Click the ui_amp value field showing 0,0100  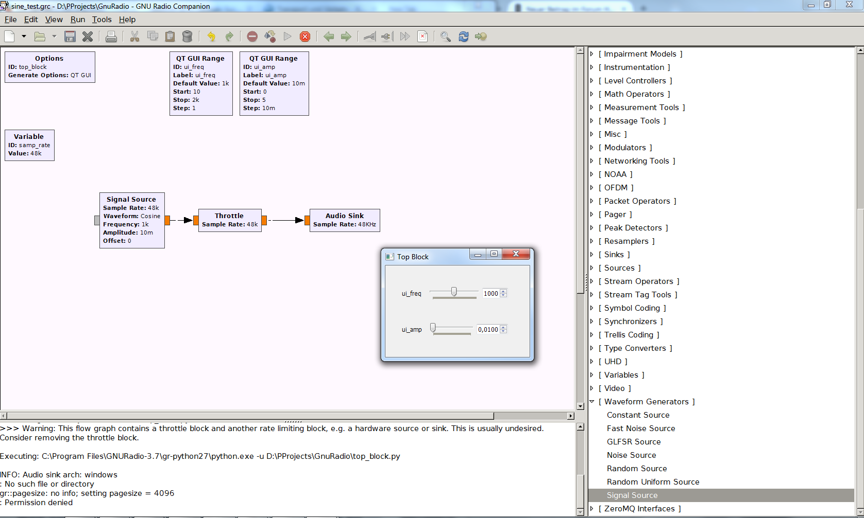(x=488, y=329)
